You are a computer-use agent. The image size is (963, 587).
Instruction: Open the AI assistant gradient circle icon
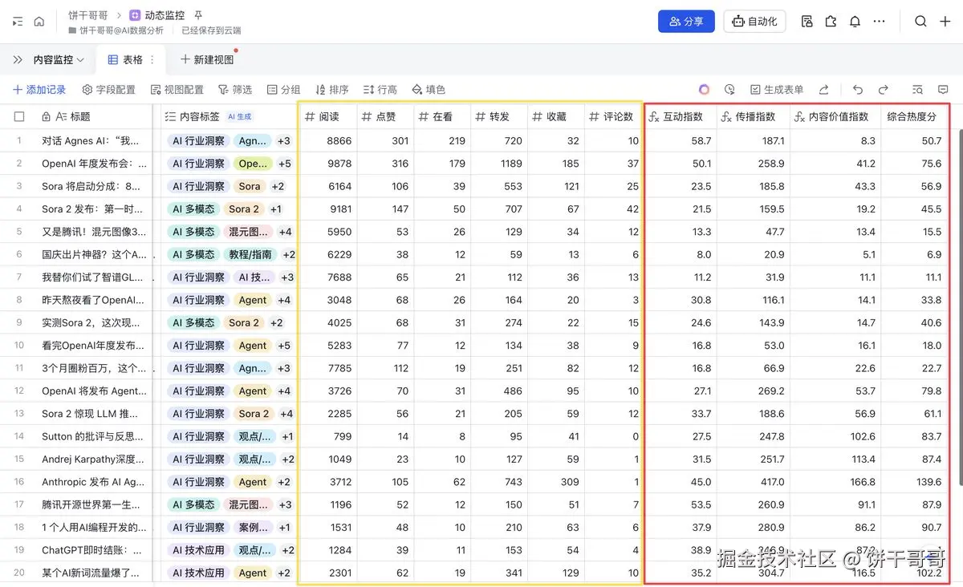coord(704,89)
